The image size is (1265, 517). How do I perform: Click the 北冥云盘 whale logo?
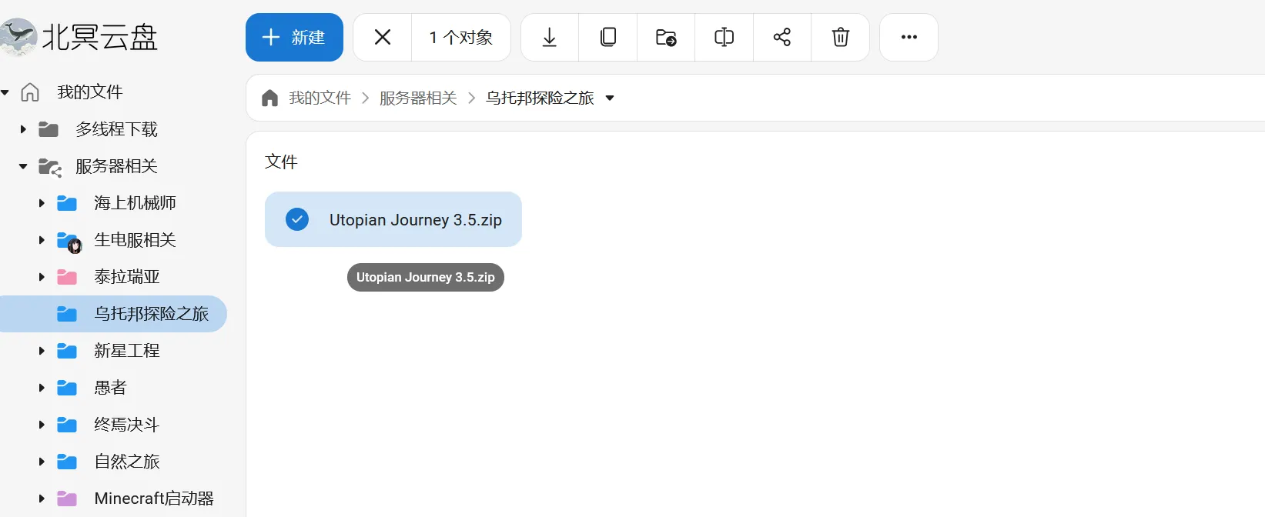tap(18, 36)
